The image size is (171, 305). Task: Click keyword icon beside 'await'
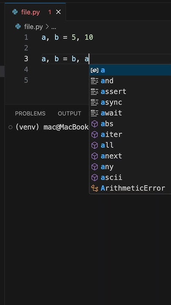[95, 113]
